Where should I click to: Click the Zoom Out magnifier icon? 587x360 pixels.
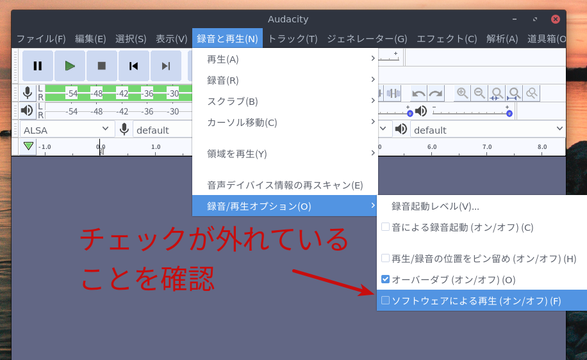pyautogui.click(x=479, y=93)
